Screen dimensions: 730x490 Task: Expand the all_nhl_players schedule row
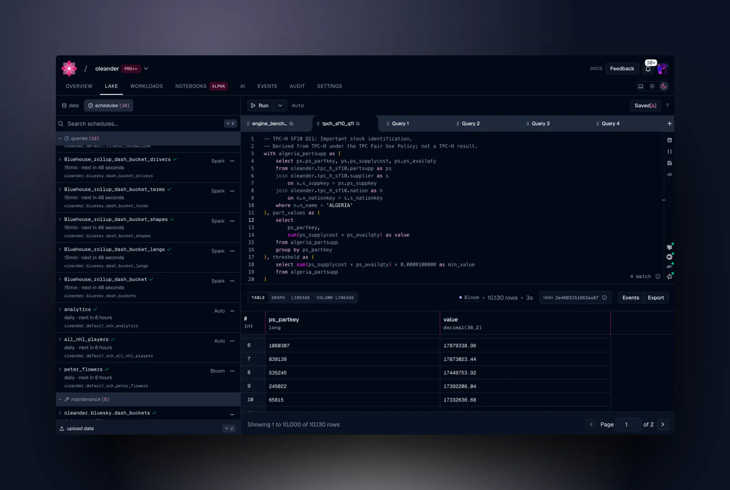click(60, 339)
